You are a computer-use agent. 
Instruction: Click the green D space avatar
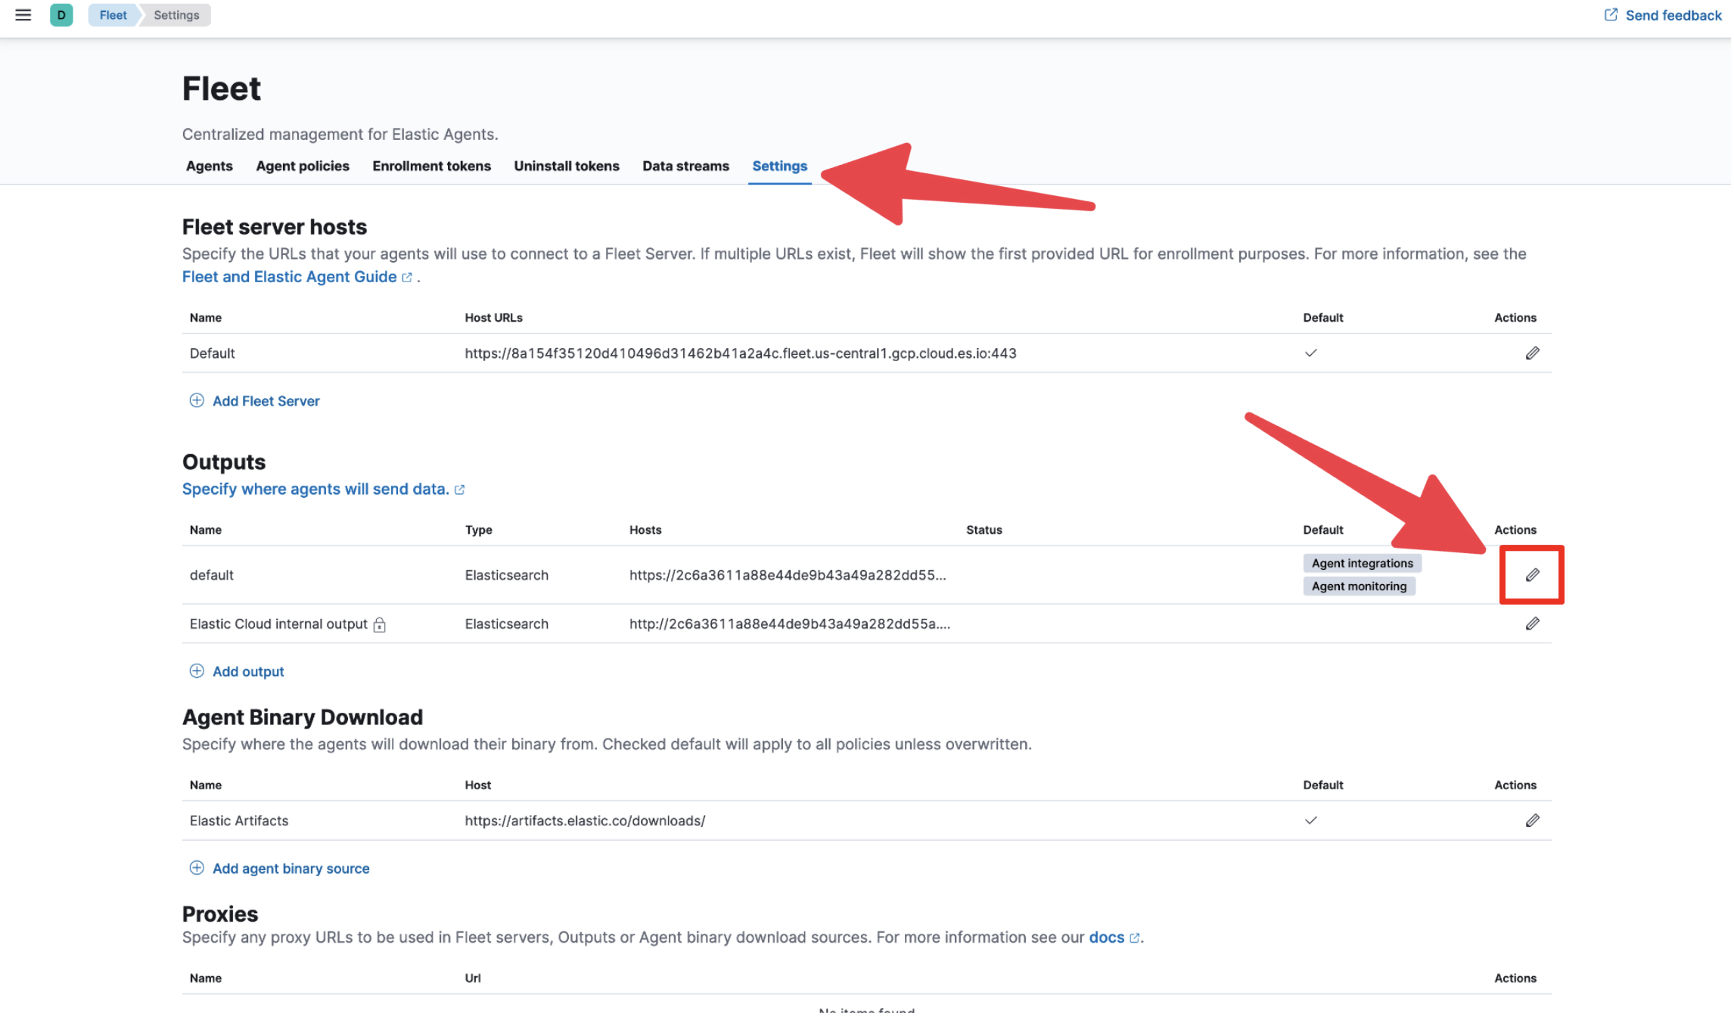(61, 15)
